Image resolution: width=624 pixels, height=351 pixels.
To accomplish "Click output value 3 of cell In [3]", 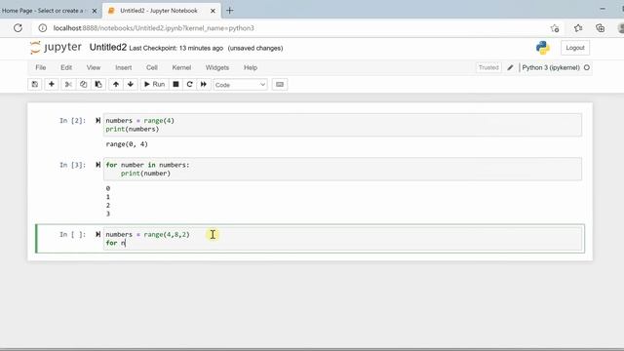I will [108, 214].
